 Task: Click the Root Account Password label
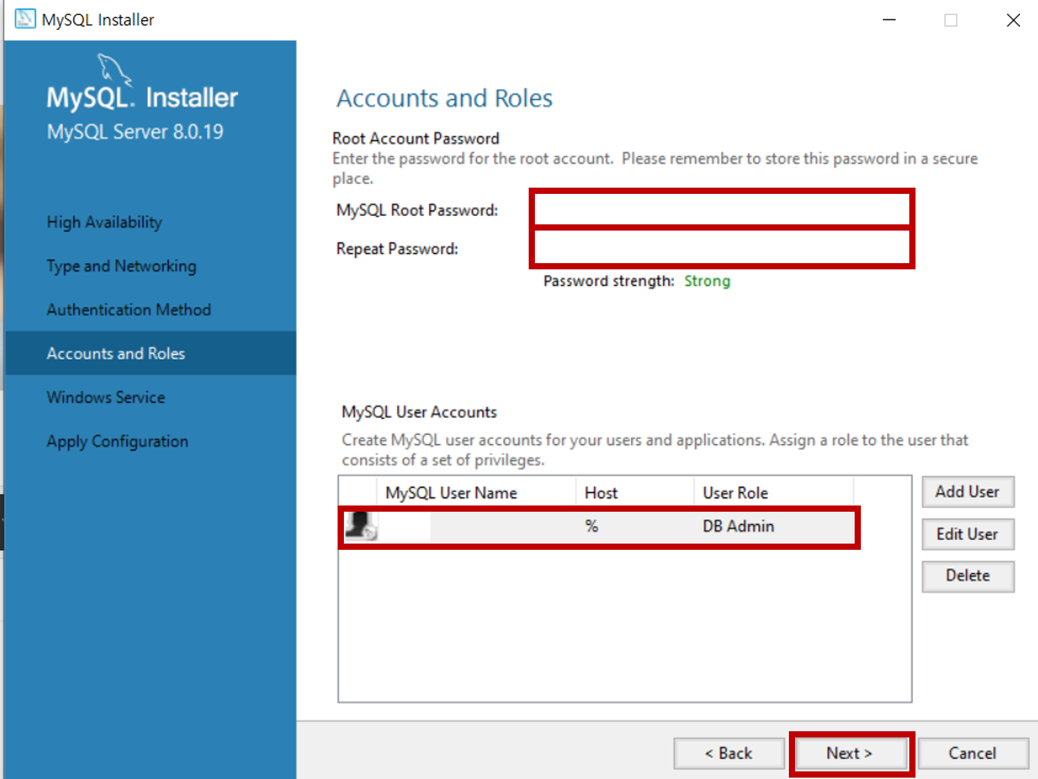[416, 138]
